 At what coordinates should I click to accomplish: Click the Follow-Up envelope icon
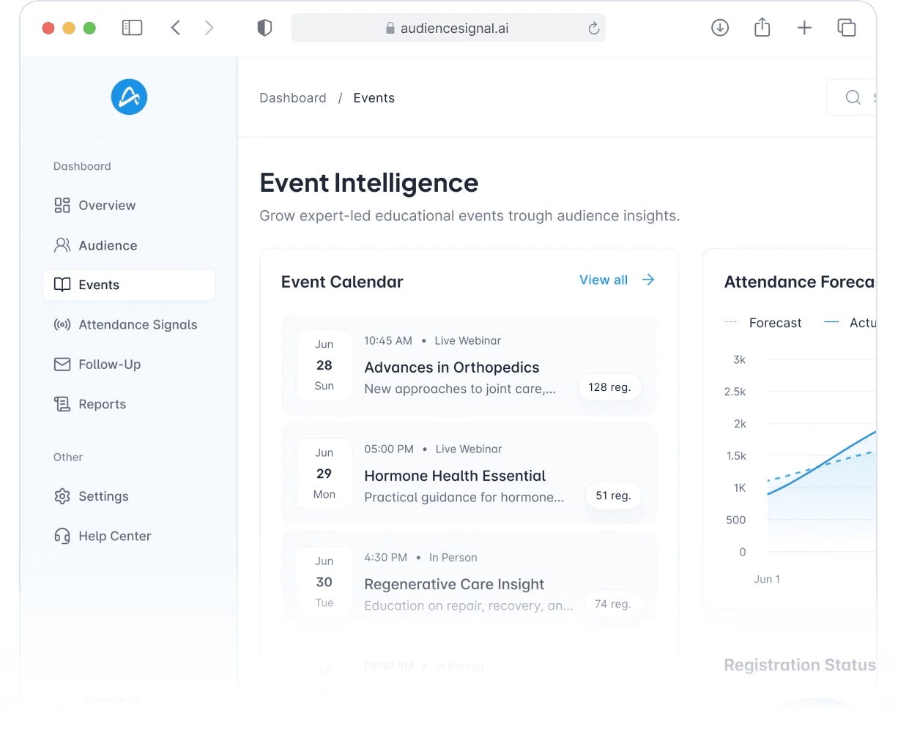pyautogui.click(x=62, y=364)
